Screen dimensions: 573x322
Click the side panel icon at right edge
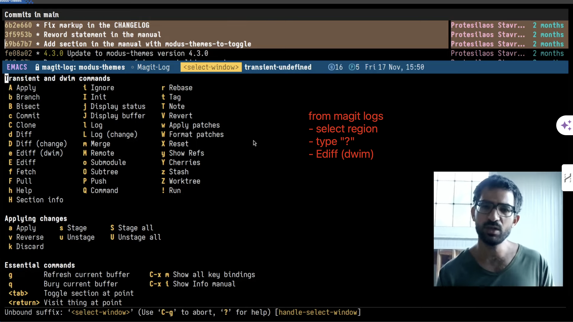[567, 178]
